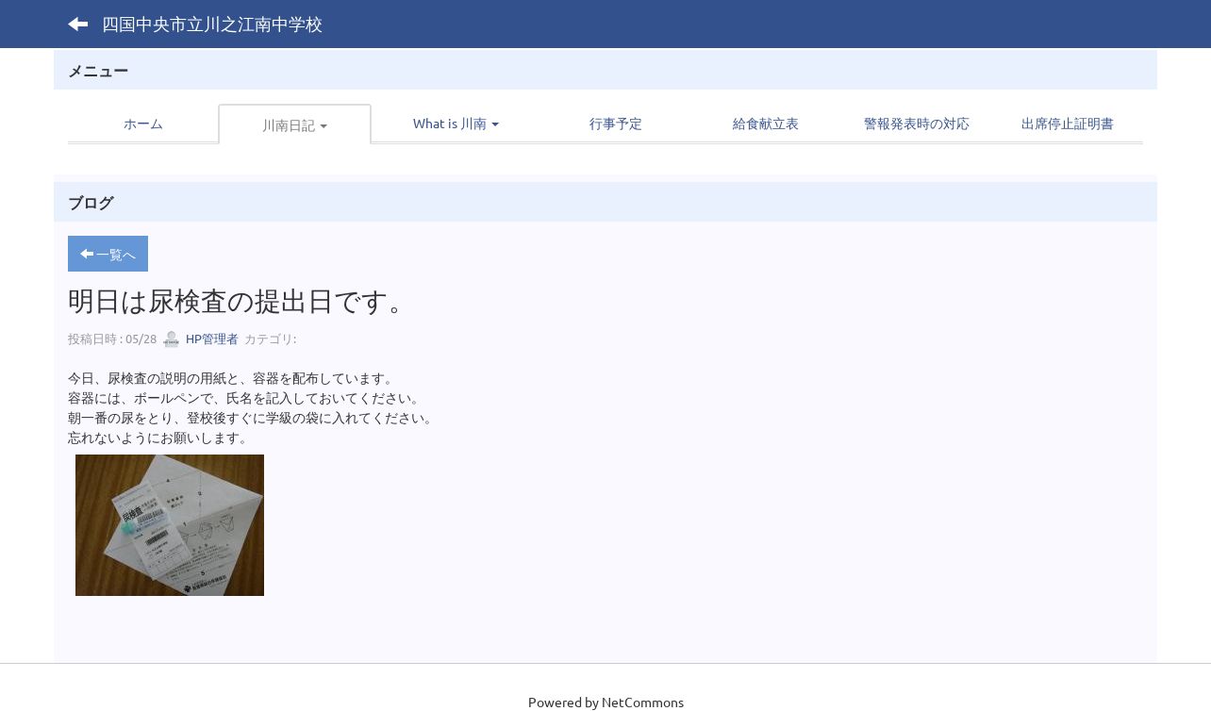Image resolution: width=1211 pixels, height=711 pixels.
Task: Open the HP管理者 author link
Action: tap(212, 339)
